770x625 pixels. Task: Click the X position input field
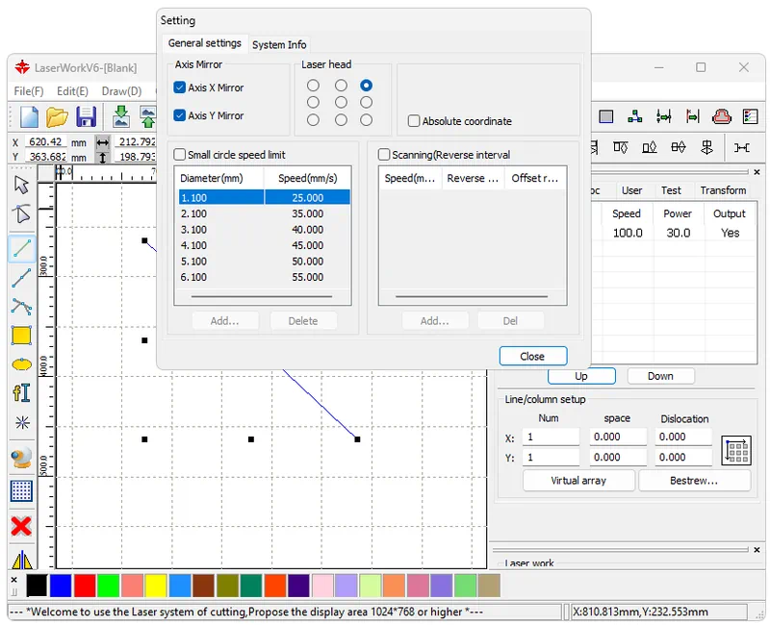click(x=45, y=141)
